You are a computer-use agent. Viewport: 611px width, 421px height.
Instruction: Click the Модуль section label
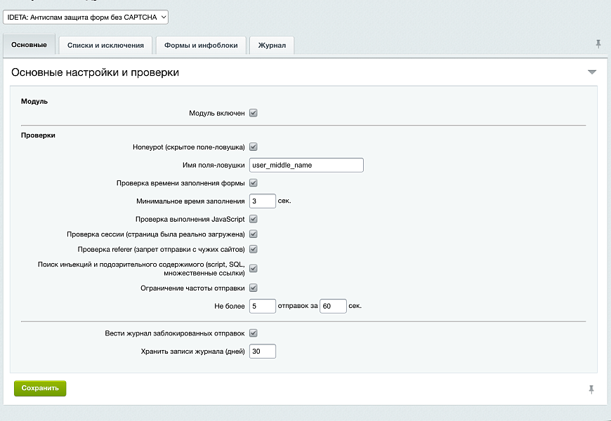pos(34,101)
